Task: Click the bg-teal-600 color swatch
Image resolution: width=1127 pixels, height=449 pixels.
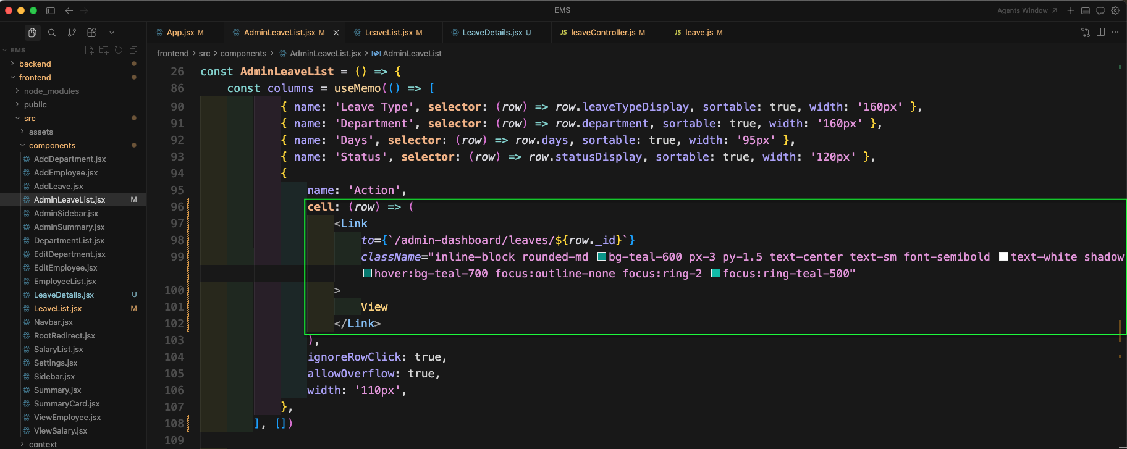Action: pyautogui.click(x=602, y=257)
